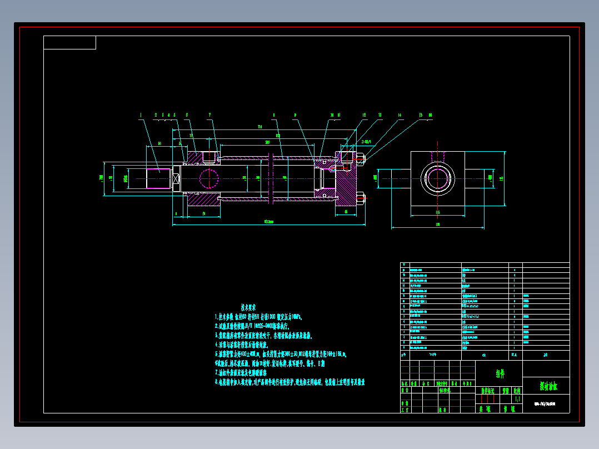The image size is (599, 449).
Task: Click the magenta break line on cylinder tube
Action: click(271, 178)
